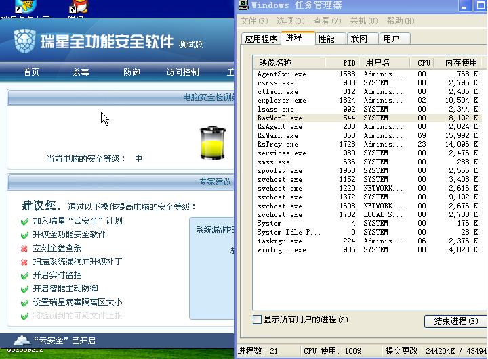Click 加入瑞星“云安全”计划 link

tap(77, 221)
